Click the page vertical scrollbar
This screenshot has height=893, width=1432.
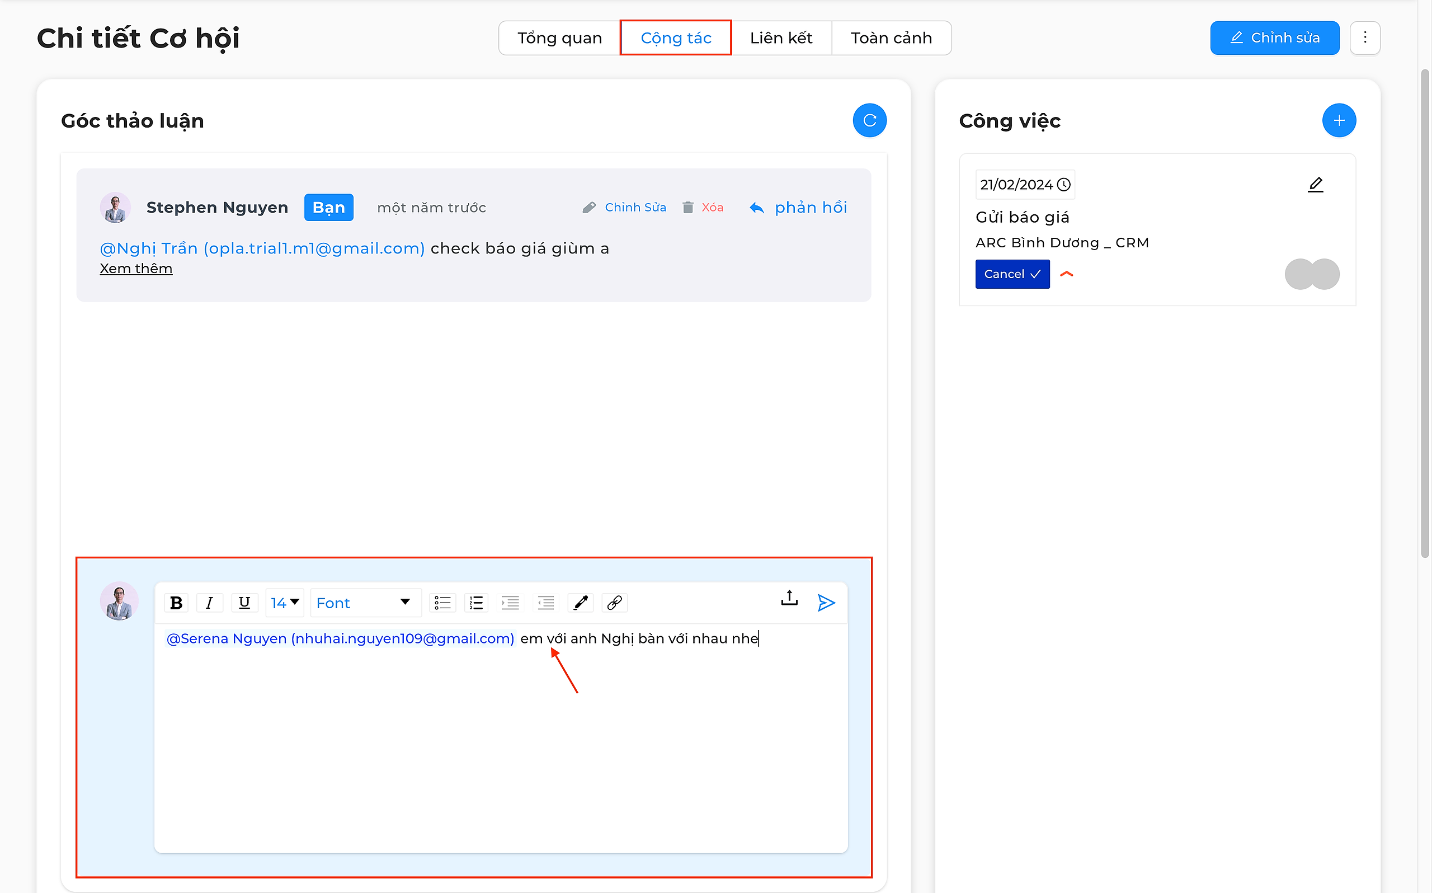click(1424, 313)
